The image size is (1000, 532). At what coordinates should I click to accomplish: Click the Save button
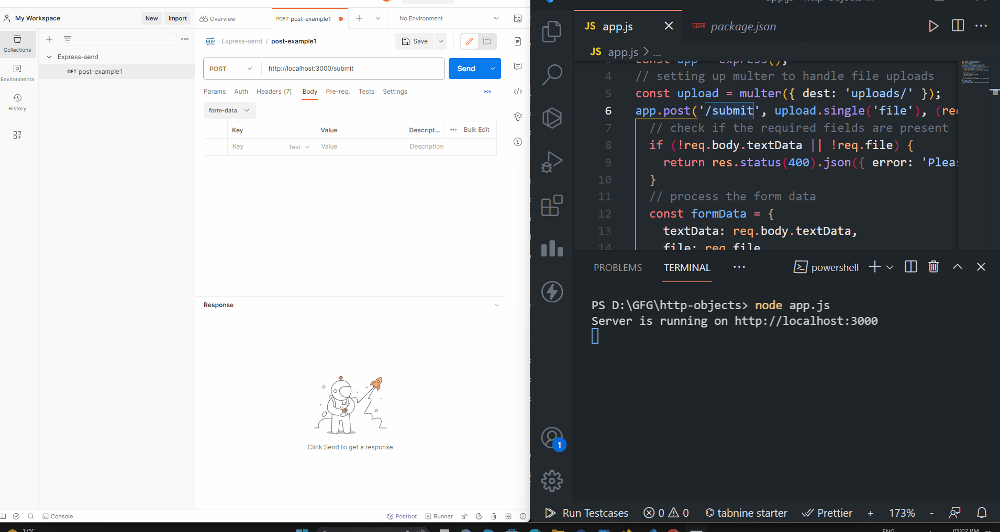[x=415, y=41]
